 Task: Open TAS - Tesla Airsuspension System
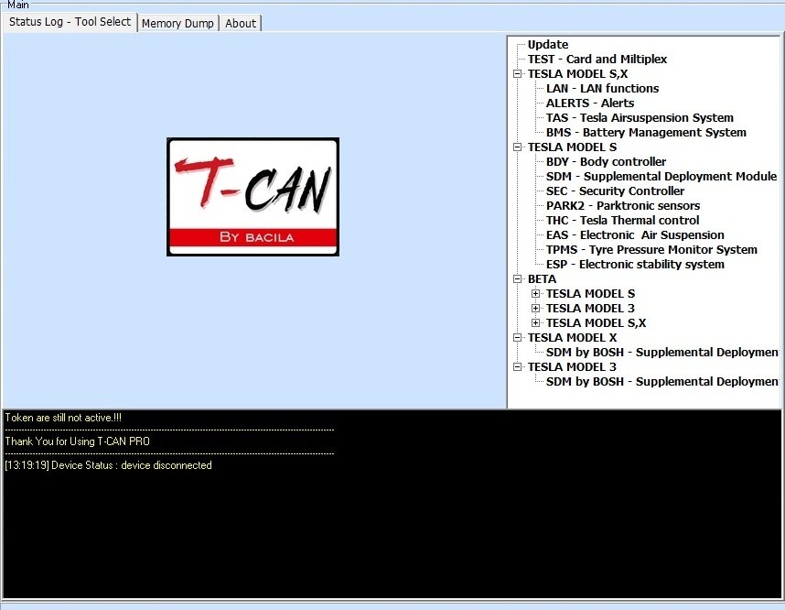(x=640, y=118)
